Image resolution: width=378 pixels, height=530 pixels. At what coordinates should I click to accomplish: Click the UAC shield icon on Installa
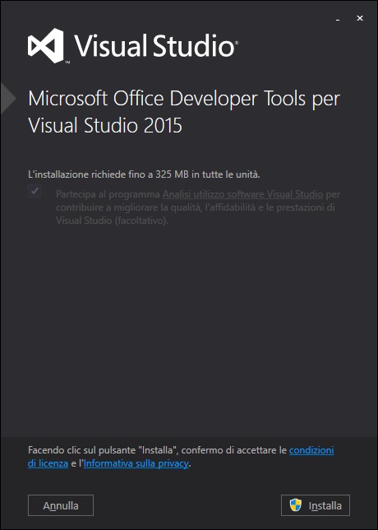tap(296, 505)
